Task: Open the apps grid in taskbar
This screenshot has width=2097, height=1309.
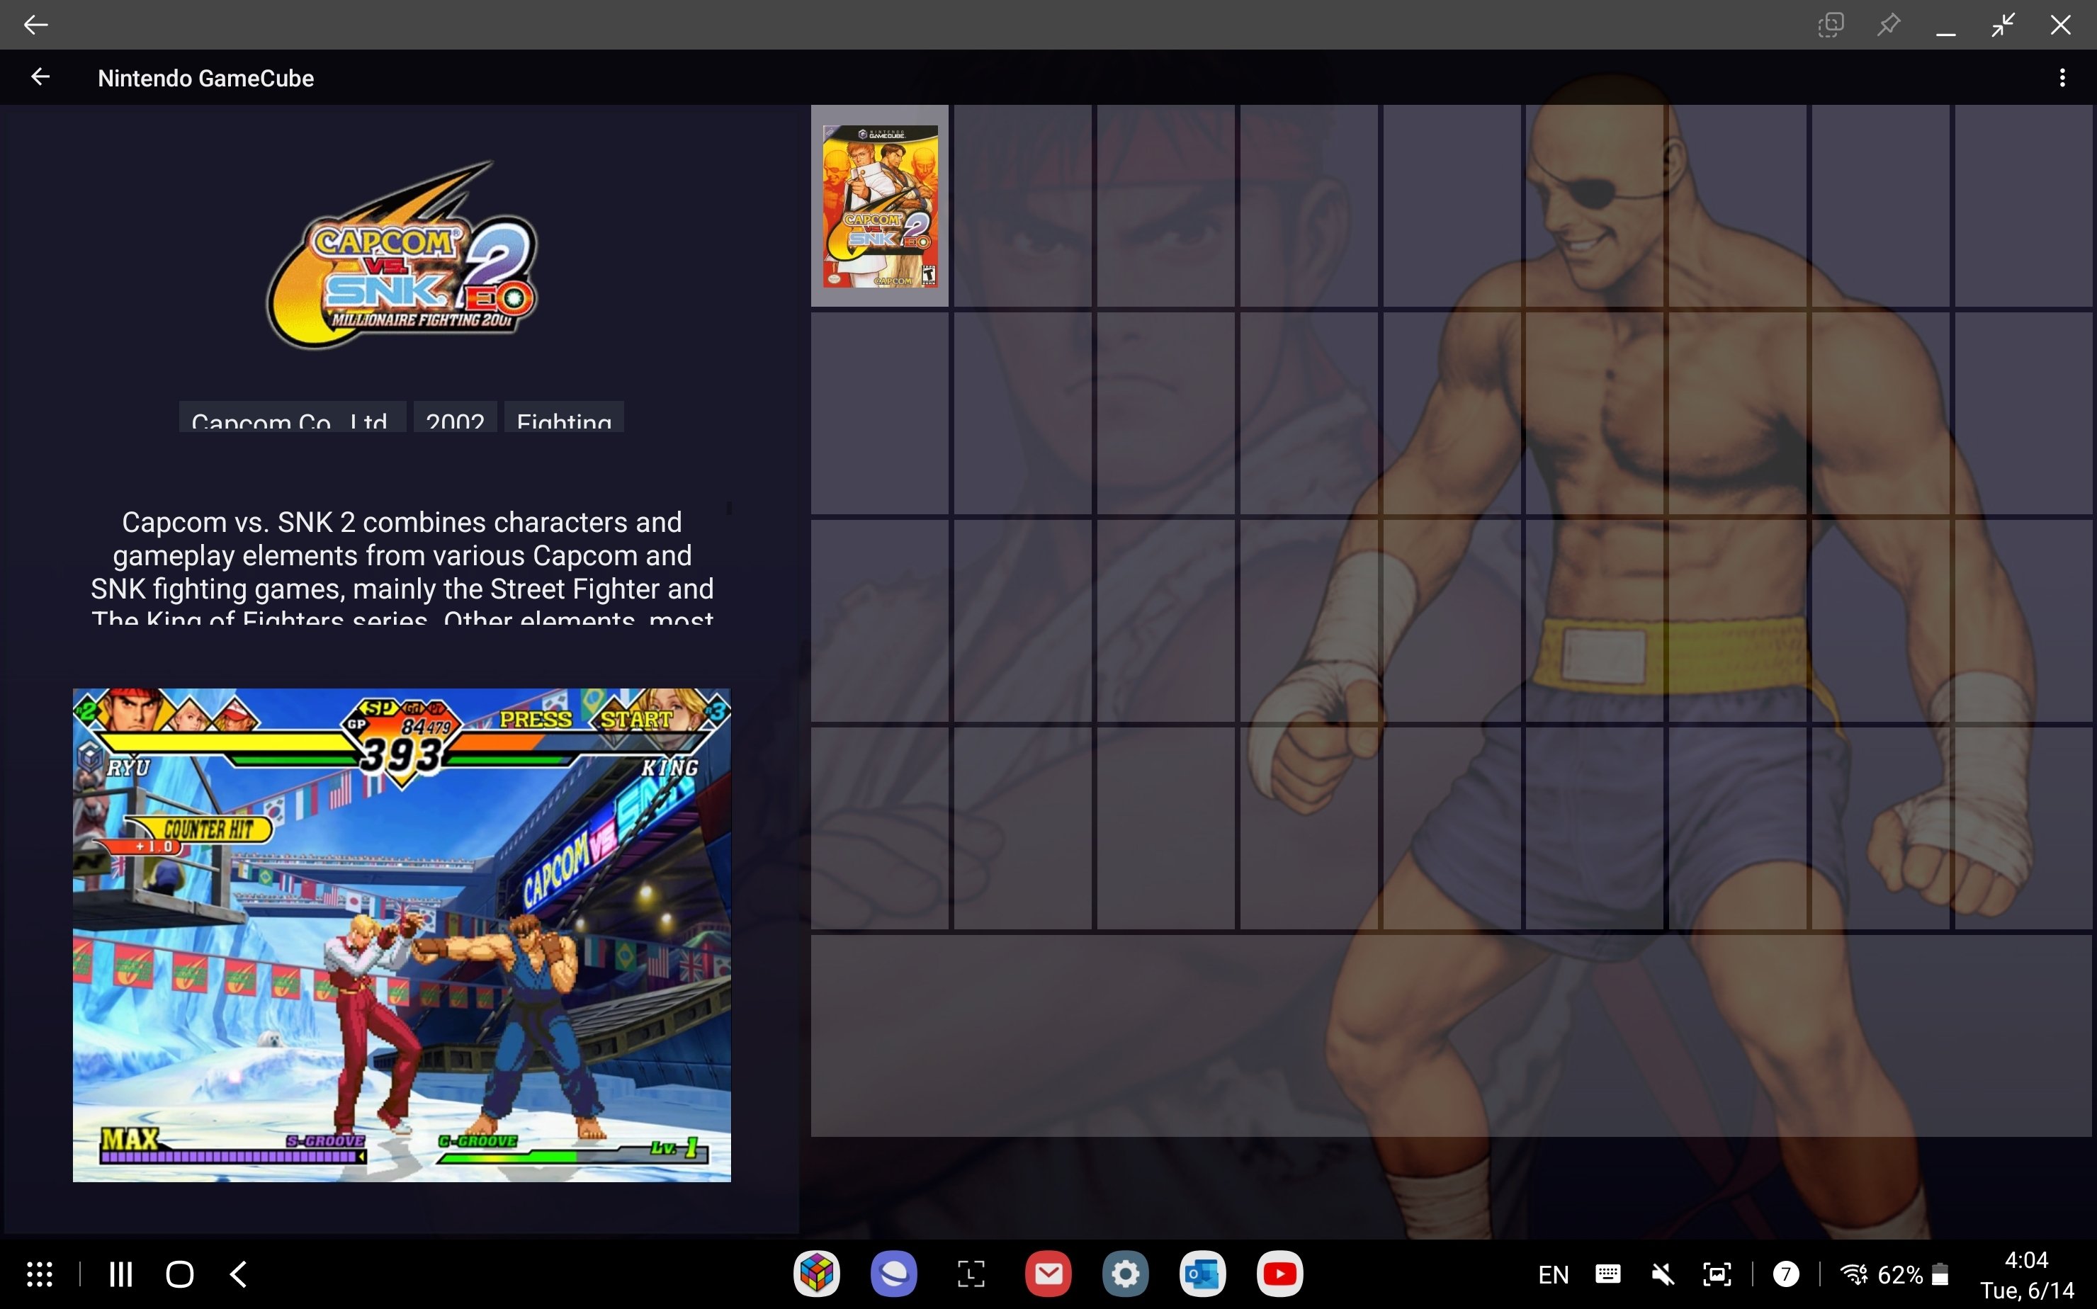Action: (x=40, y=1274)
